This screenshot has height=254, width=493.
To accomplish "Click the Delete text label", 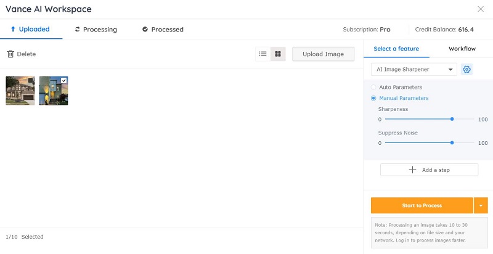I will point(26,54).
